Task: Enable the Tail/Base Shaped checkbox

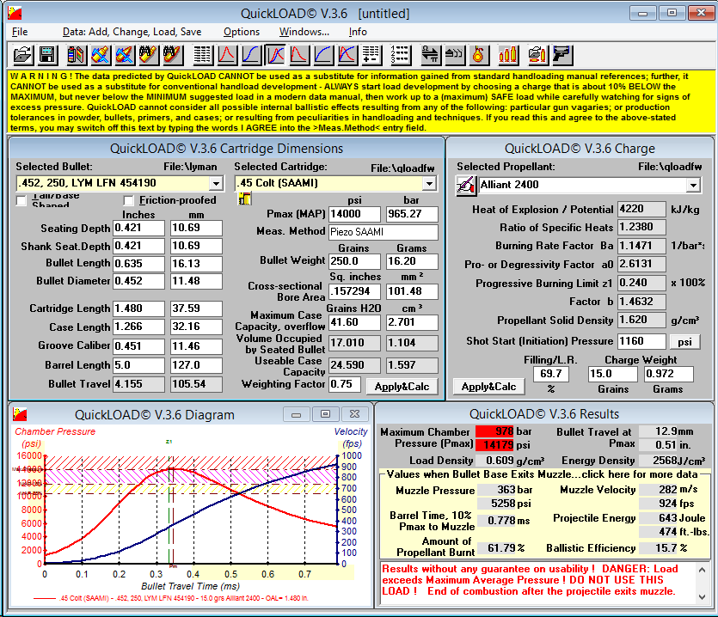Action: 21,200
